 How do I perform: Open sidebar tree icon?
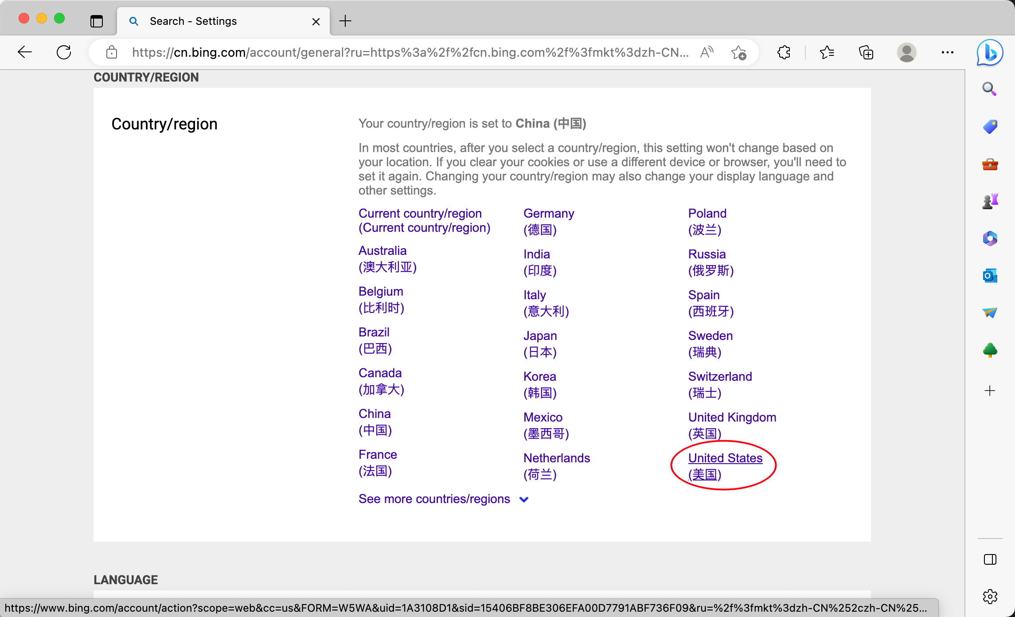point(990,350)
